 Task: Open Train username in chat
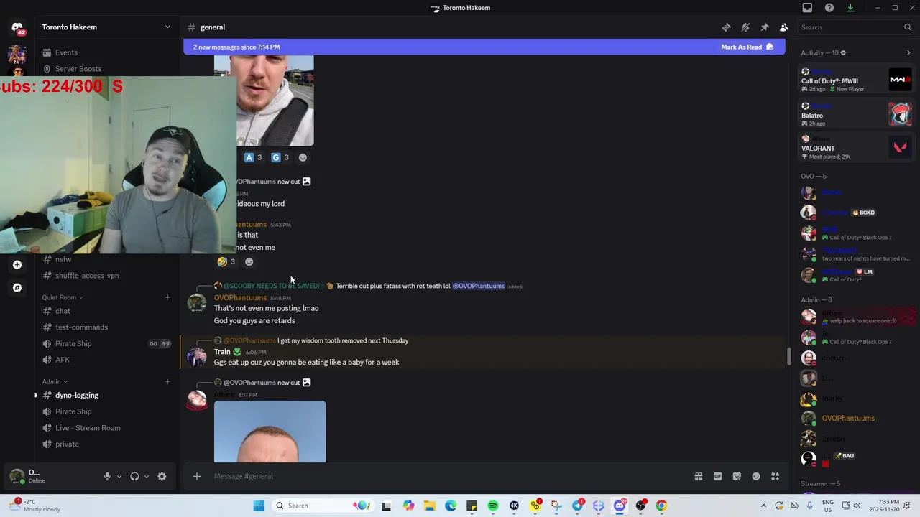tap(222, 352)
